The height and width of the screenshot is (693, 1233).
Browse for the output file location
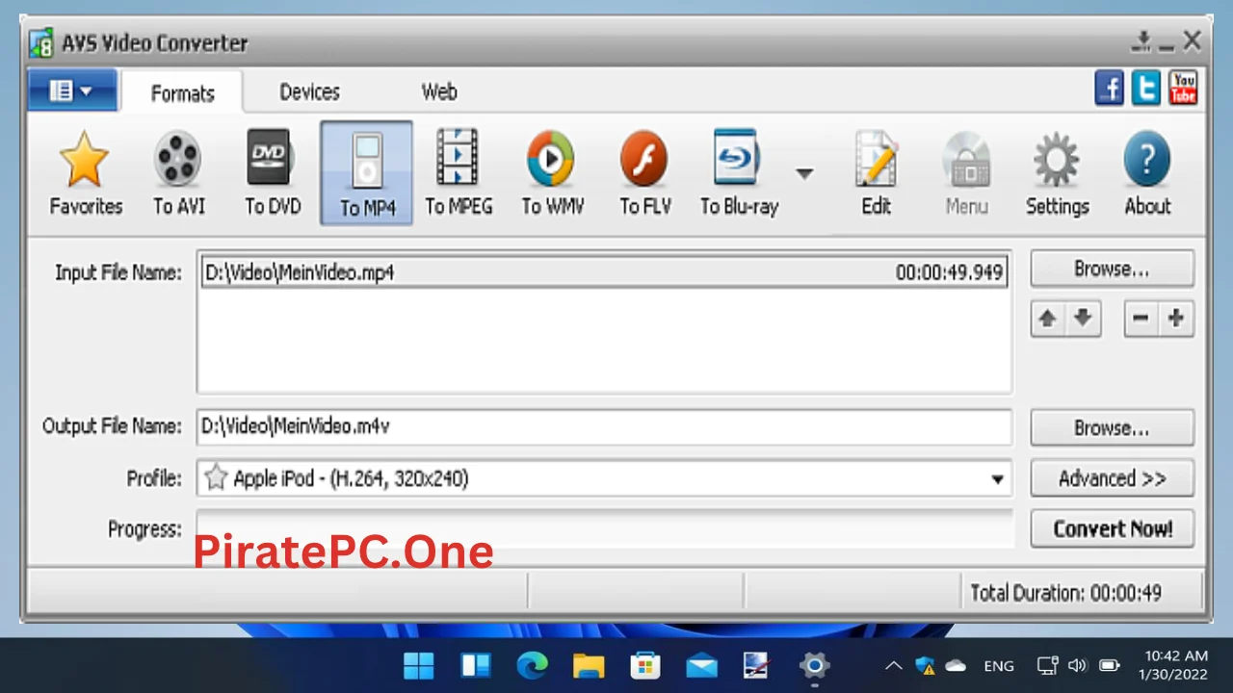tap(1112, 428)
